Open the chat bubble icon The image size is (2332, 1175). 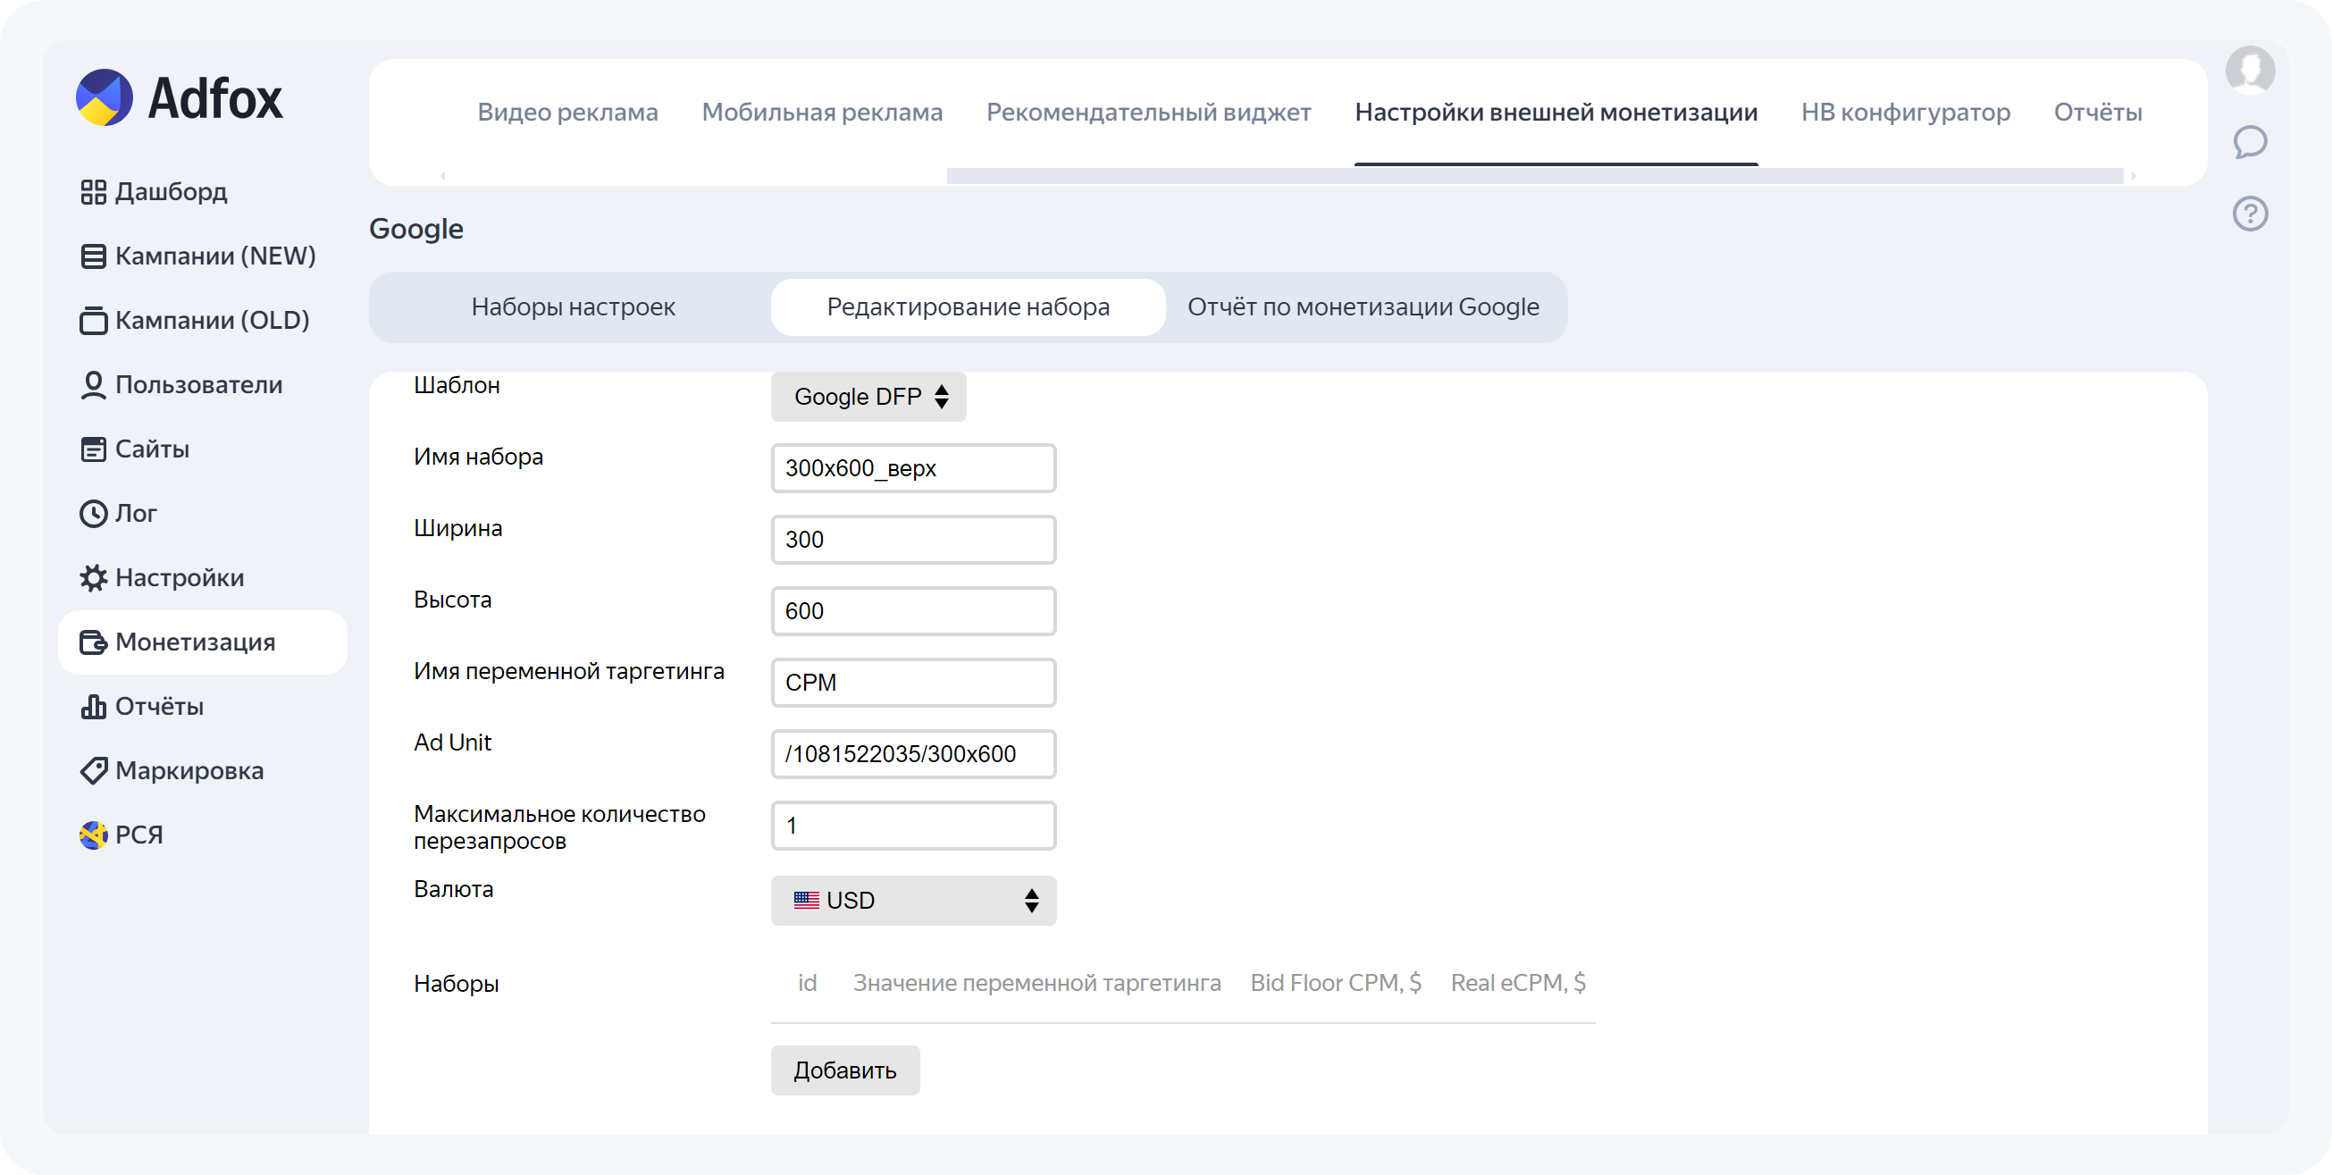click(2249, 142)
